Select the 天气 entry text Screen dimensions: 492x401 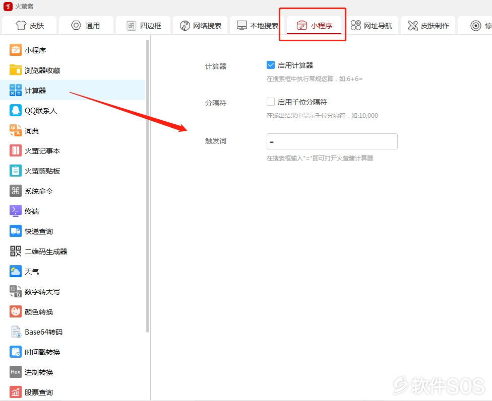coord(32,272)
